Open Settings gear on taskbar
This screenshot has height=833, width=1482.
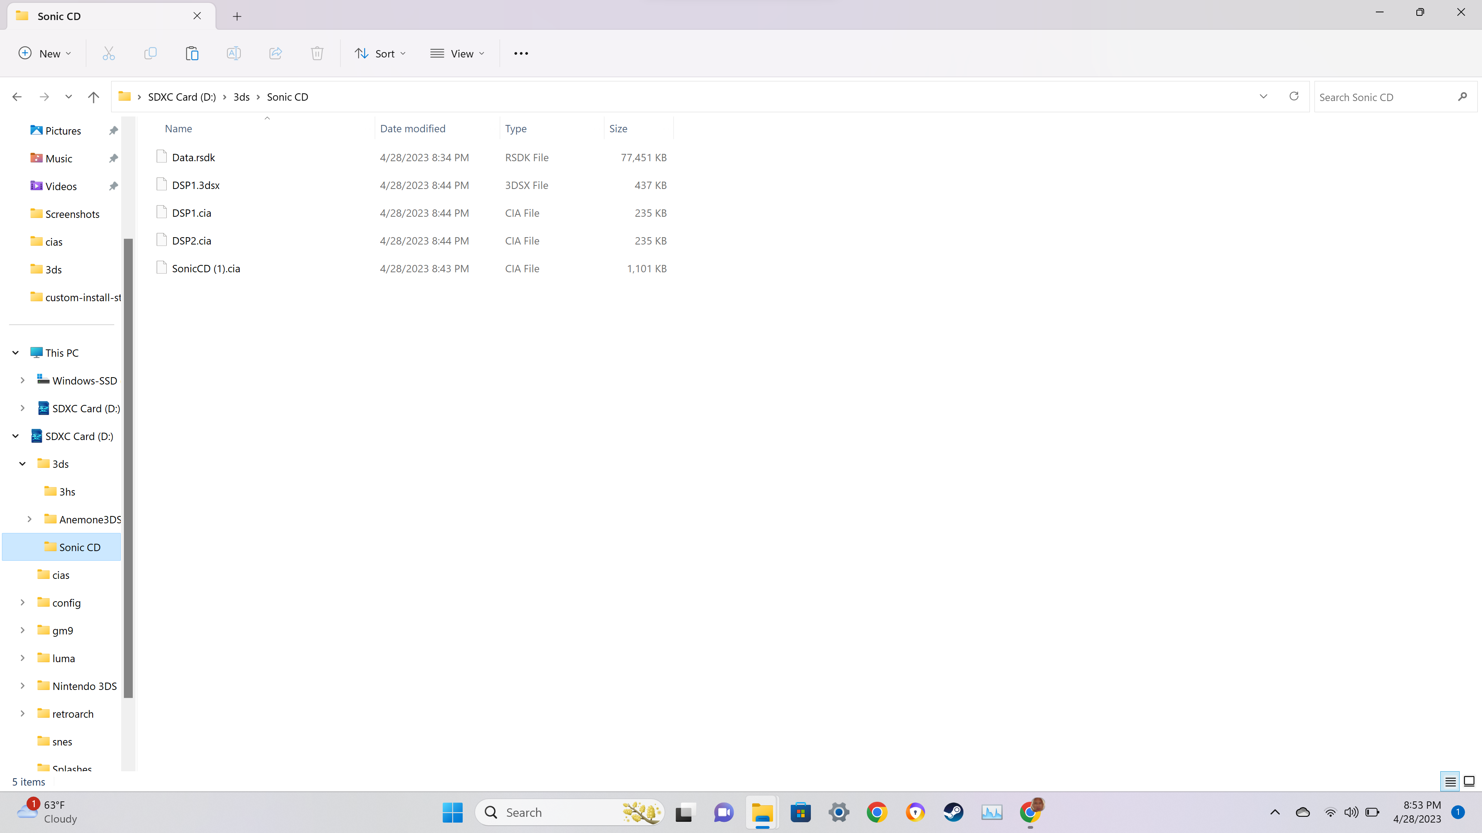click(x=839, y=812)
